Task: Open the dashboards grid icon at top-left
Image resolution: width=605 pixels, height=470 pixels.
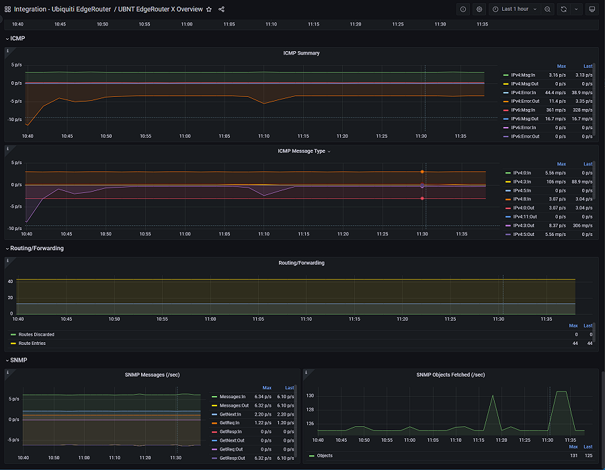Action: [x=7, y=9]
